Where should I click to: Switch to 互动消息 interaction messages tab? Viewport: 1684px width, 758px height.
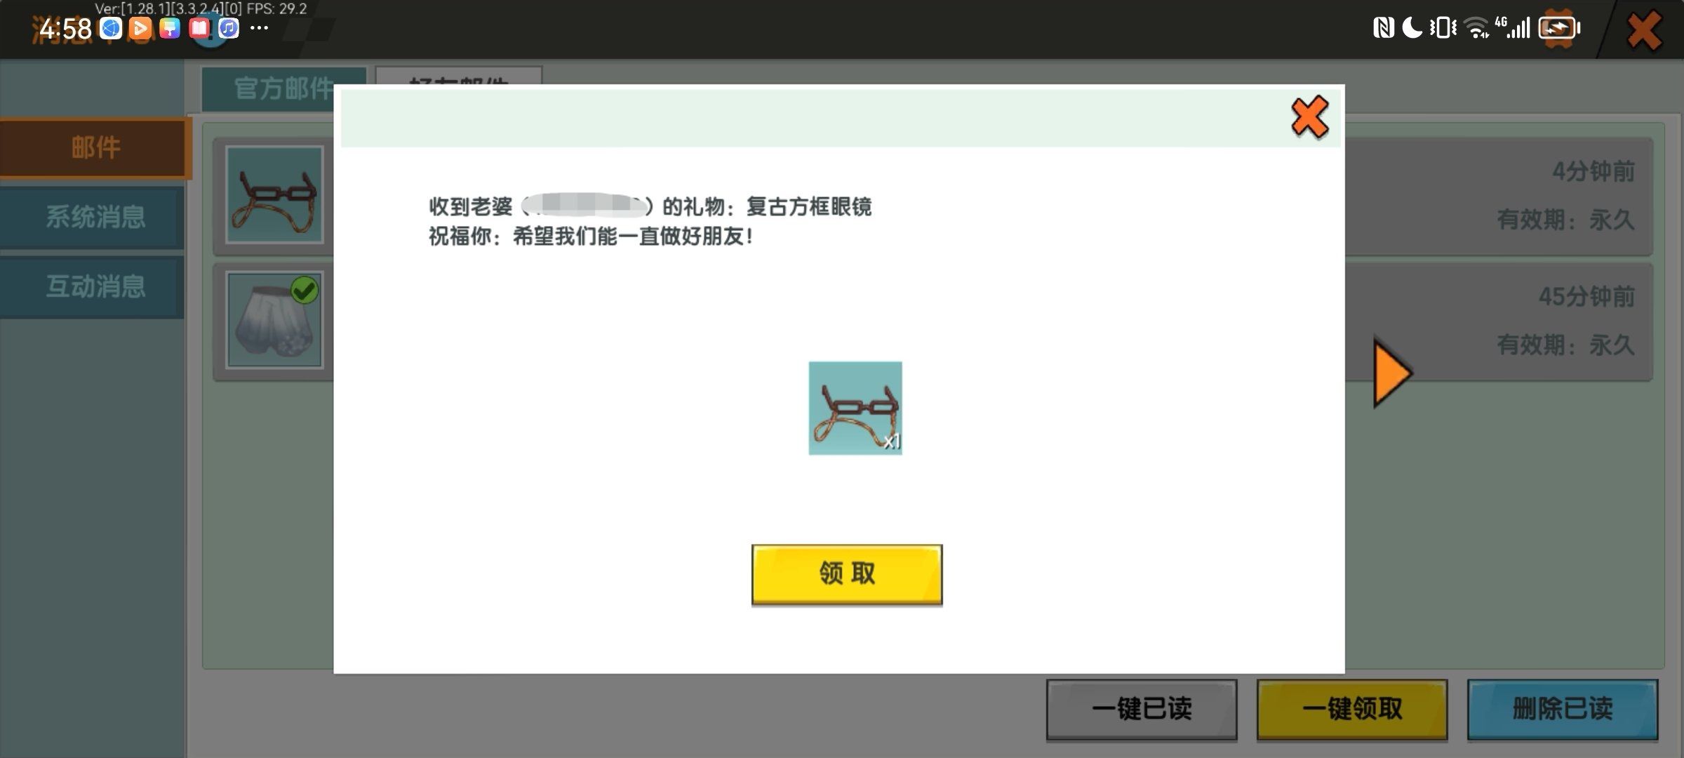click(95, 286)
